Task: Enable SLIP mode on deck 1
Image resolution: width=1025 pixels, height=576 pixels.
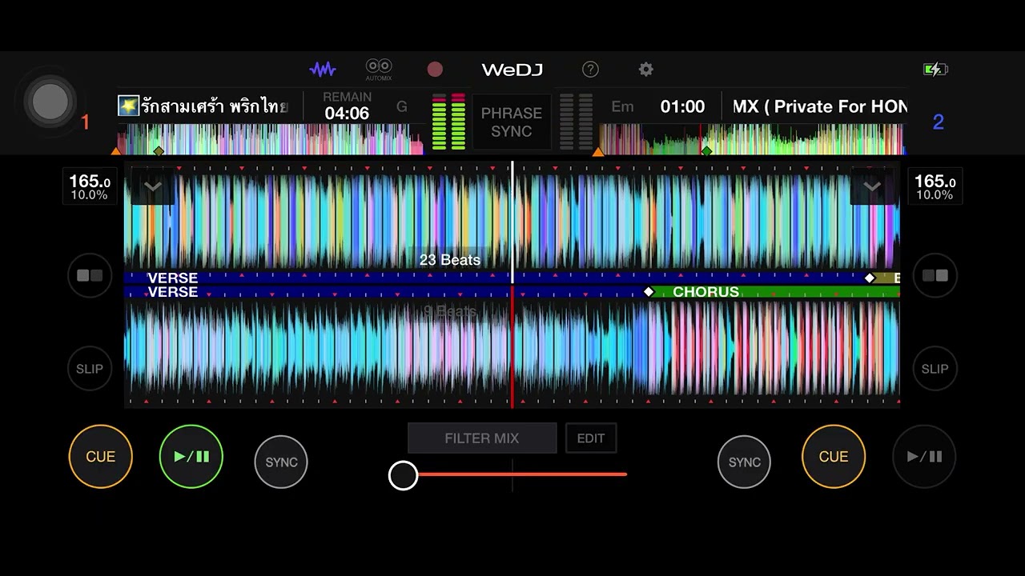Action: point(90,369)
